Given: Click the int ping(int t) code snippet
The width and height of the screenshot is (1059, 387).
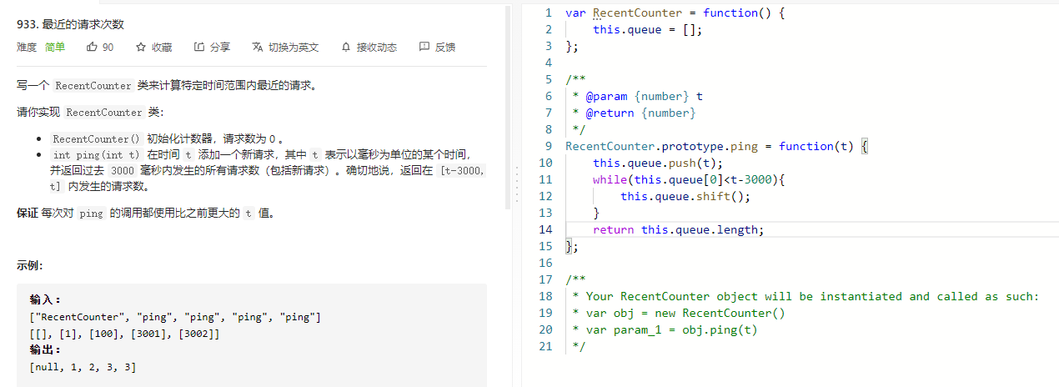Looking at the screenshot, I should (95, 154).
